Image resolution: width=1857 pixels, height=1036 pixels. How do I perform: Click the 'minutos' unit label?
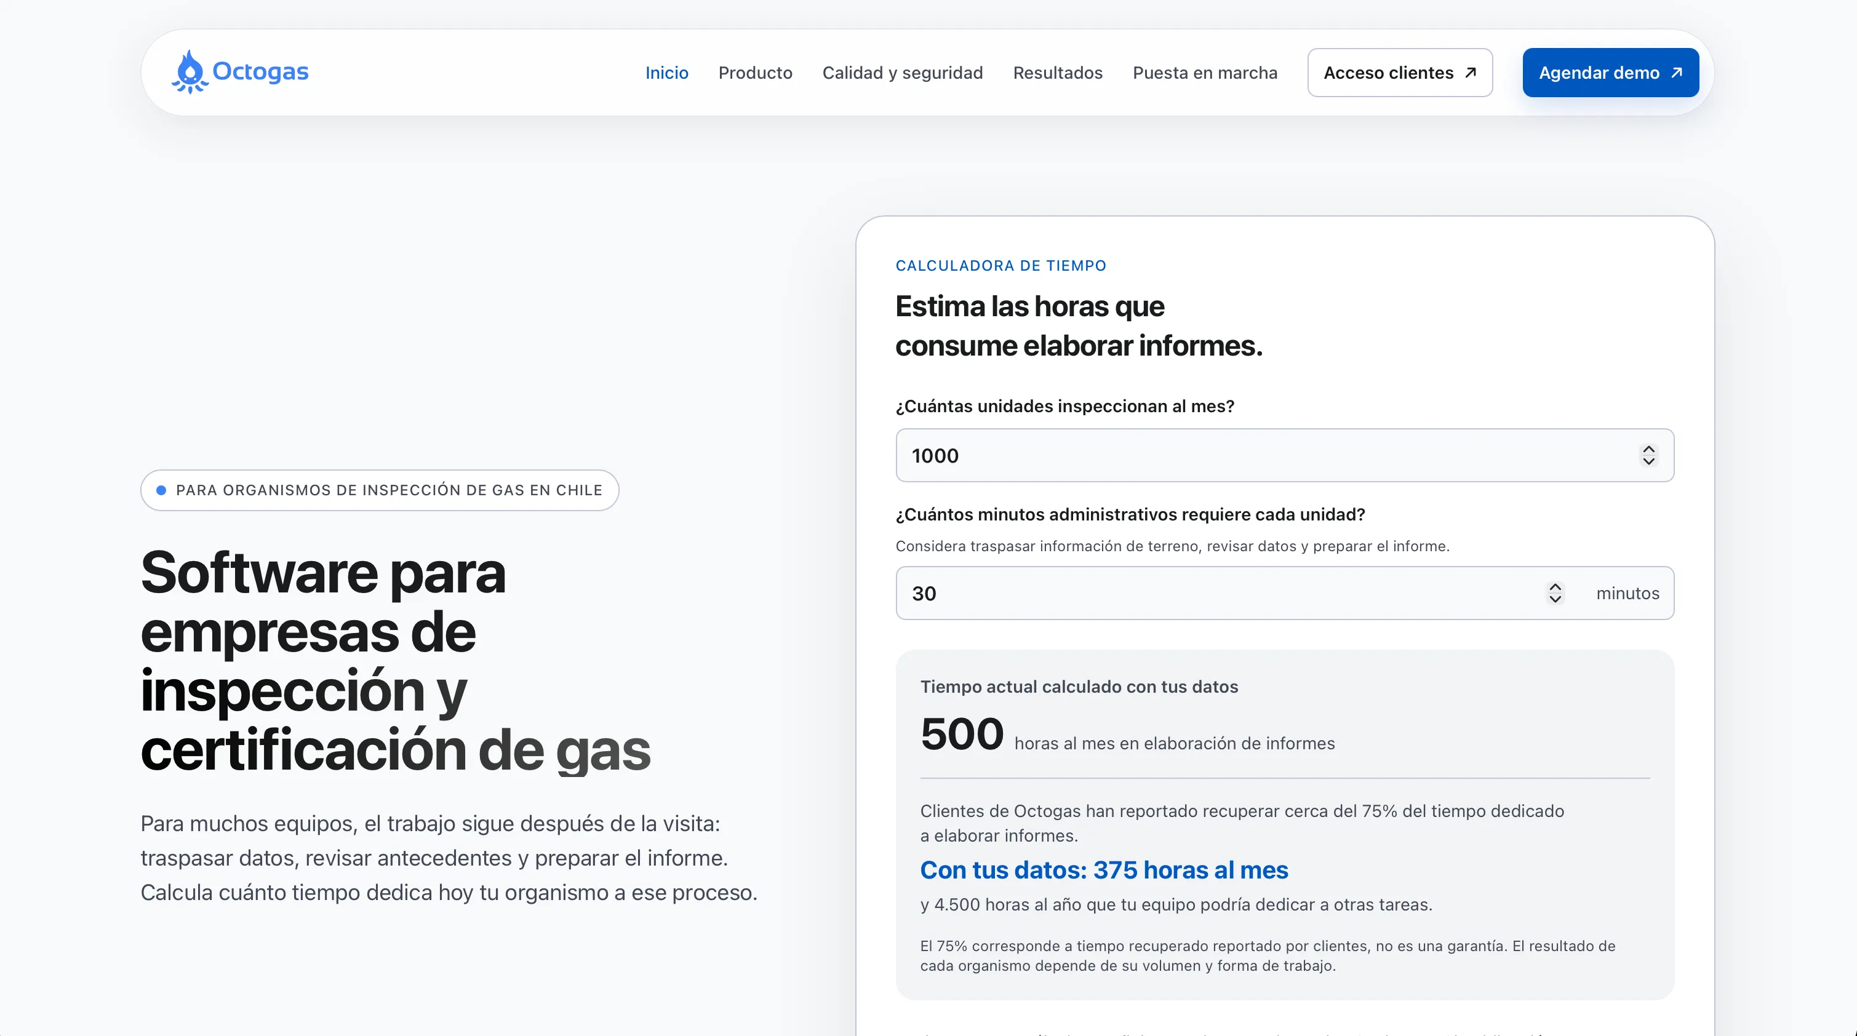(1627, 593)
